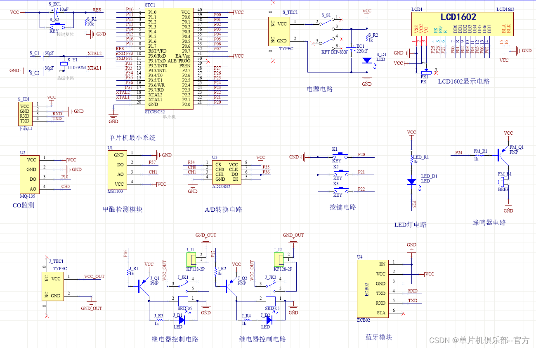536x348 pixels.
Task: Select the LCD1602 display component
Action: pos(463,23)
